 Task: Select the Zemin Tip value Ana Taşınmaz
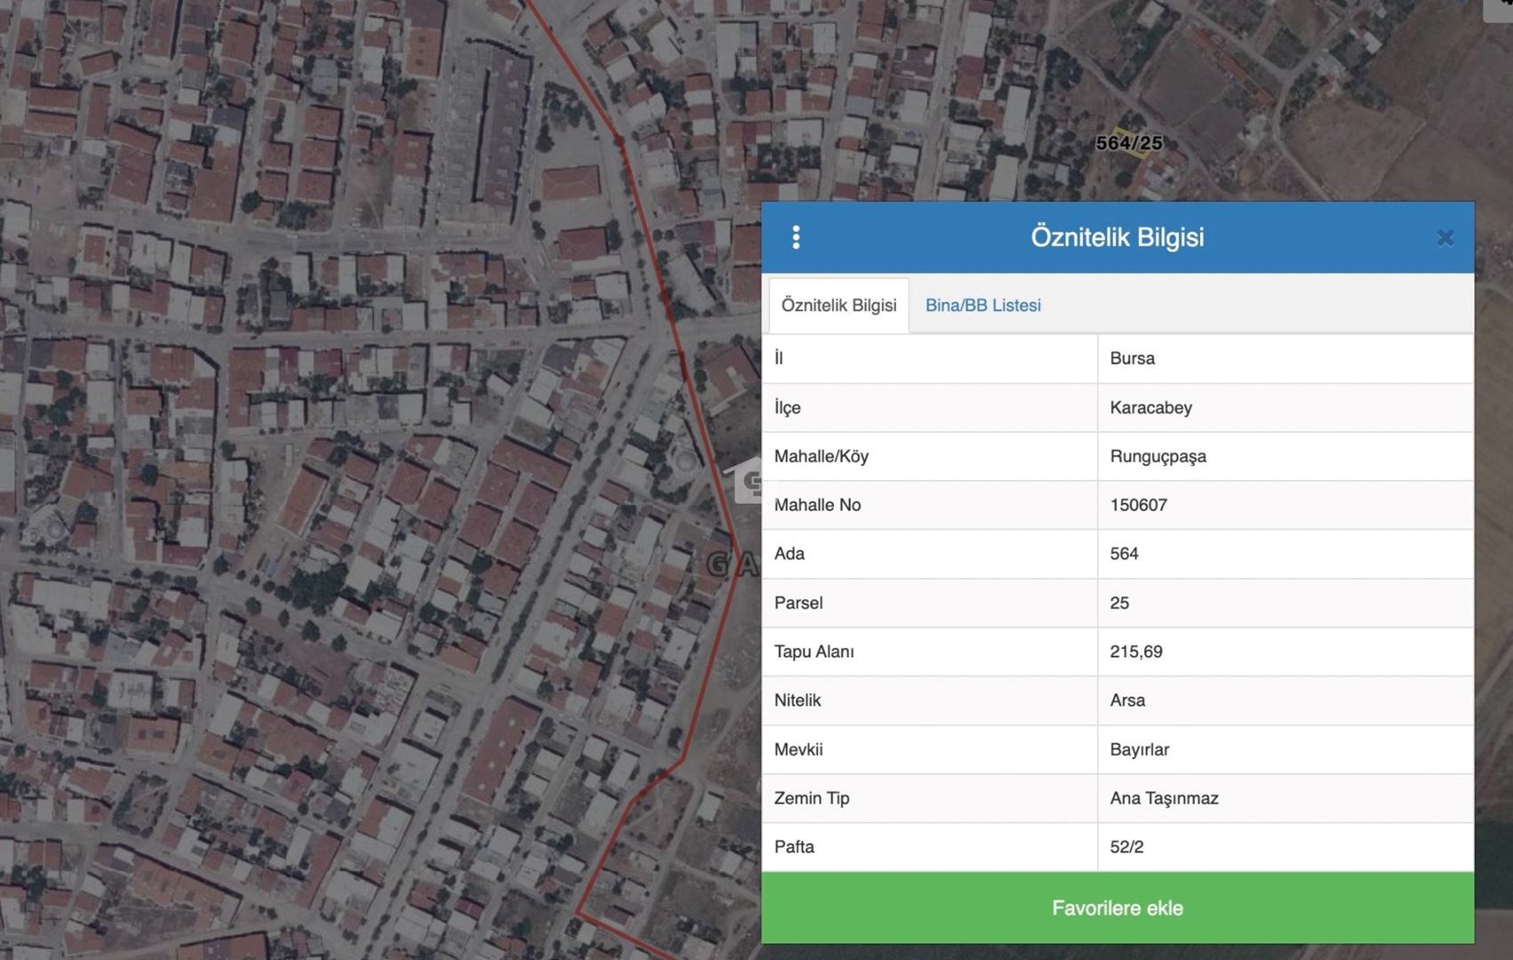pyautogui.click(x=1164, y=798)
